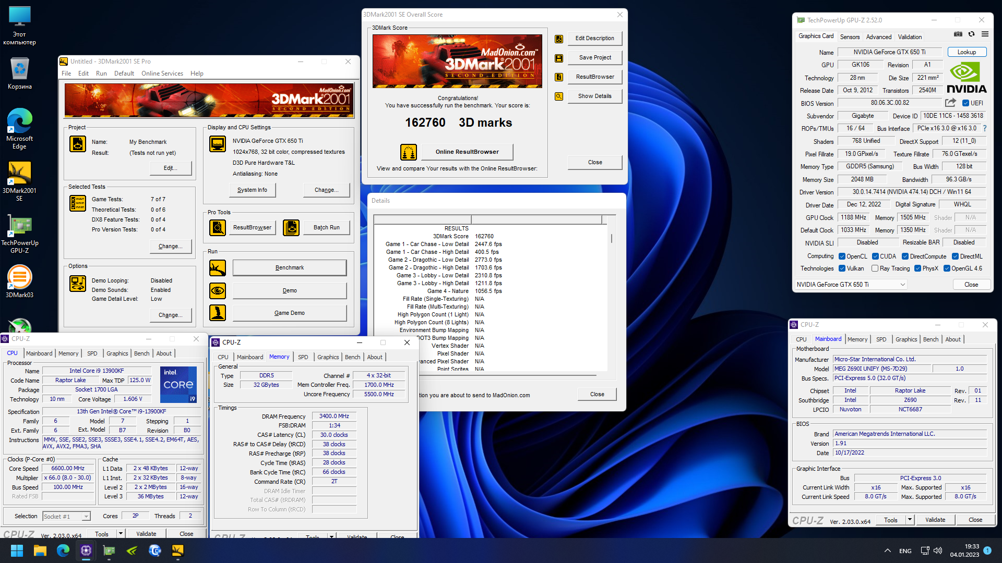Click Close button in the Details results window
This screenshot has height=563, width=1002.
pyautogui.click(x=597, y=395)
